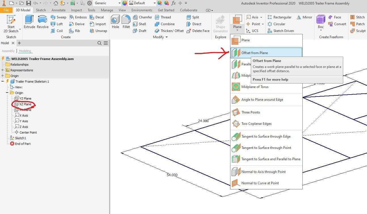Viewport: 367px width, 214px height.
Task: Select the Rectangular pattern tool
Action: click(279, 17)
